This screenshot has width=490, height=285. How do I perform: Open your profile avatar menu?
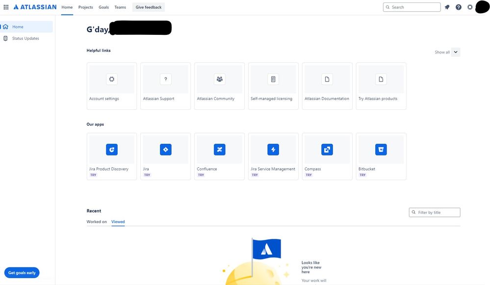click(482, 7)
